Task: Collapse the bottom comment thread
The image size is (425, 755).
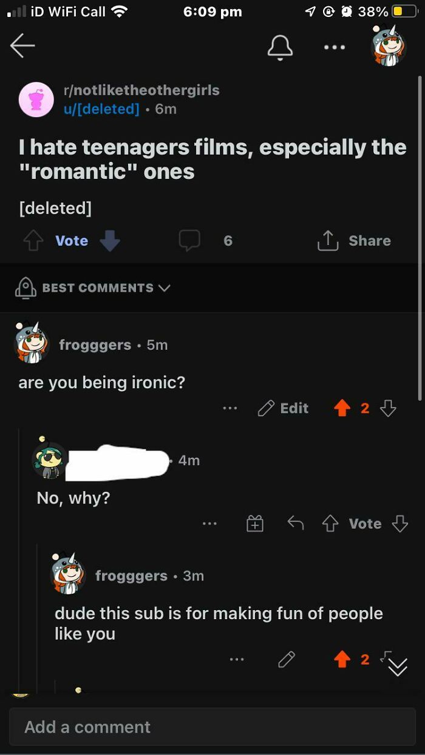Action: (398, 666)
